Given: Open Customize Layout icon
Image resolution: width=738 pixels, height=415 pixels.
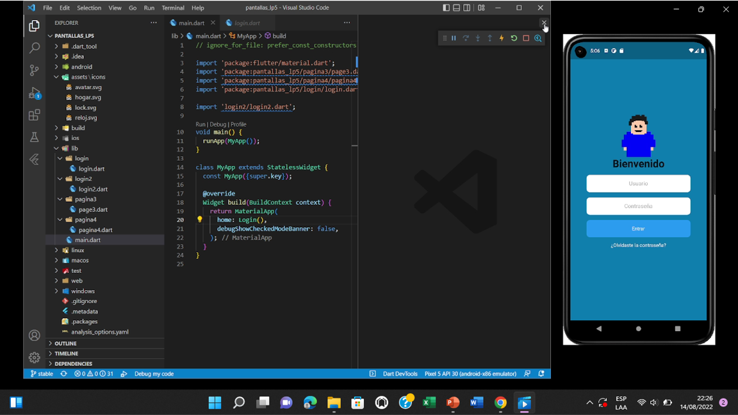Looking at the screenshot, I should point(481,8).
